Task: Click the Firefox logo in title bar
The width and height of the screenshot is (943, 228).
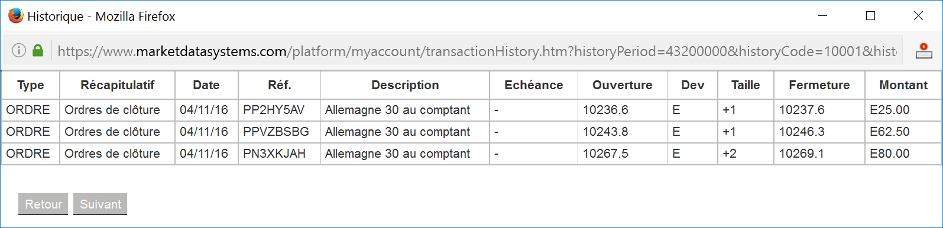Action: 15,16
